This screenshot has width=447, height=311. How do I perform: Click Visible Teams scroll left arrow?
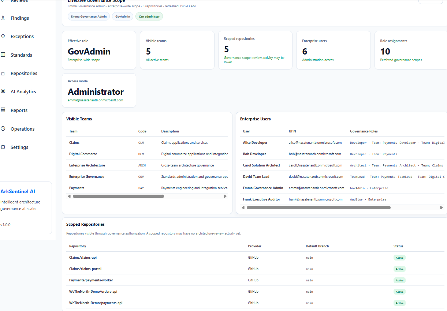click(69, 196)
